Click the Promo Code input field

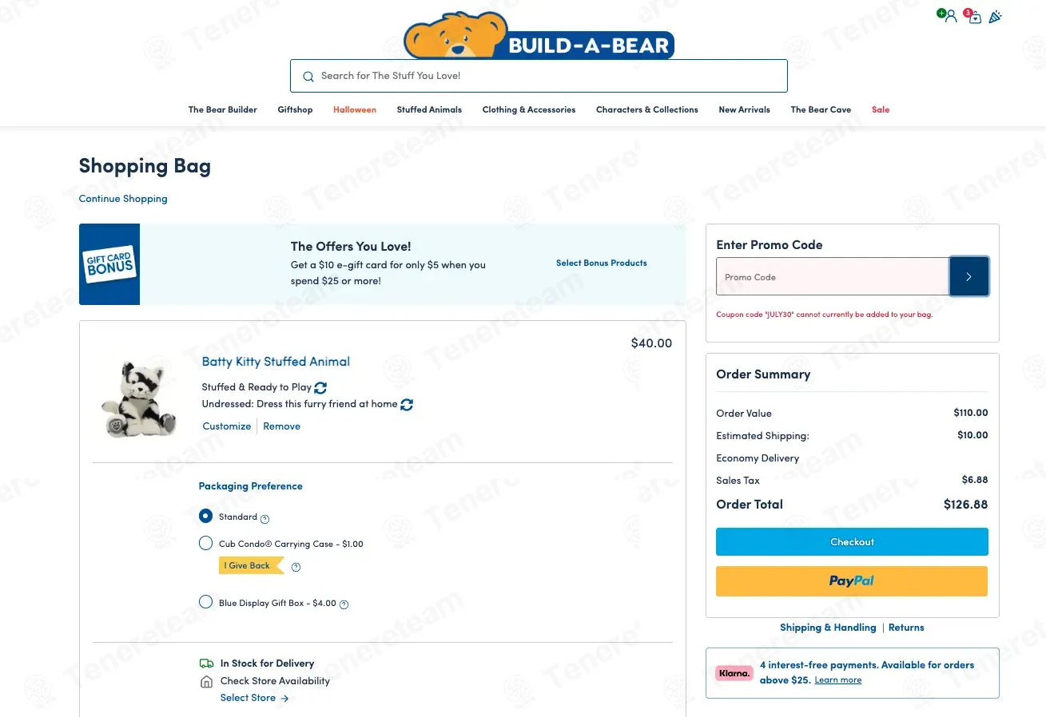[833, 277]
